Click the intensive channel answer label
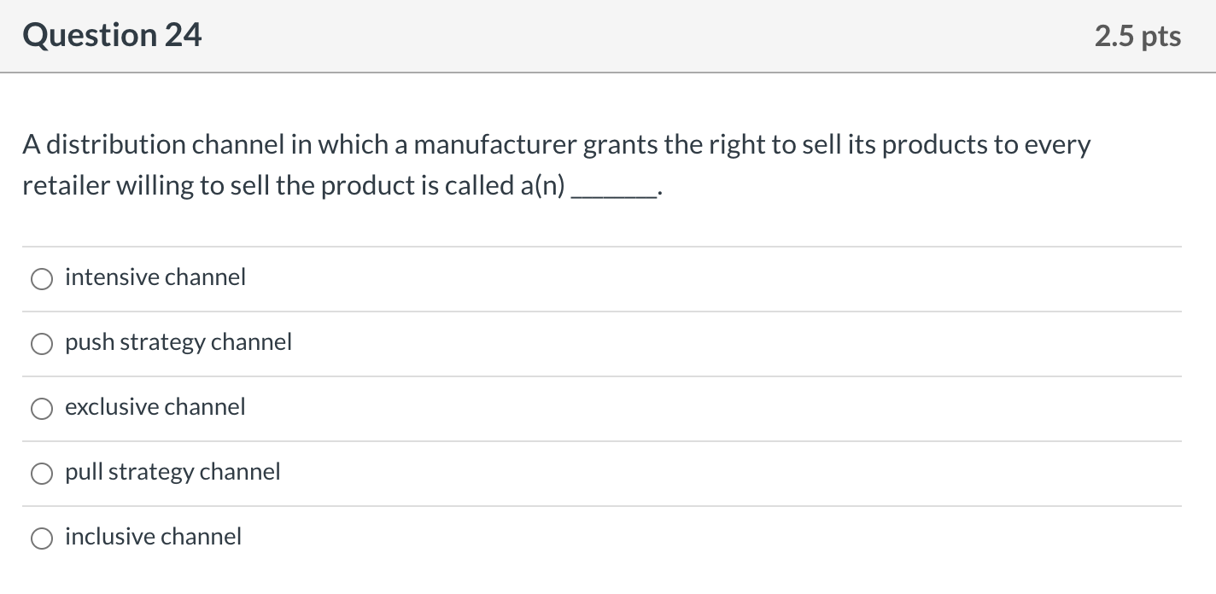Viewport: 1216px width, 594px height. click(x=155, y=277)
